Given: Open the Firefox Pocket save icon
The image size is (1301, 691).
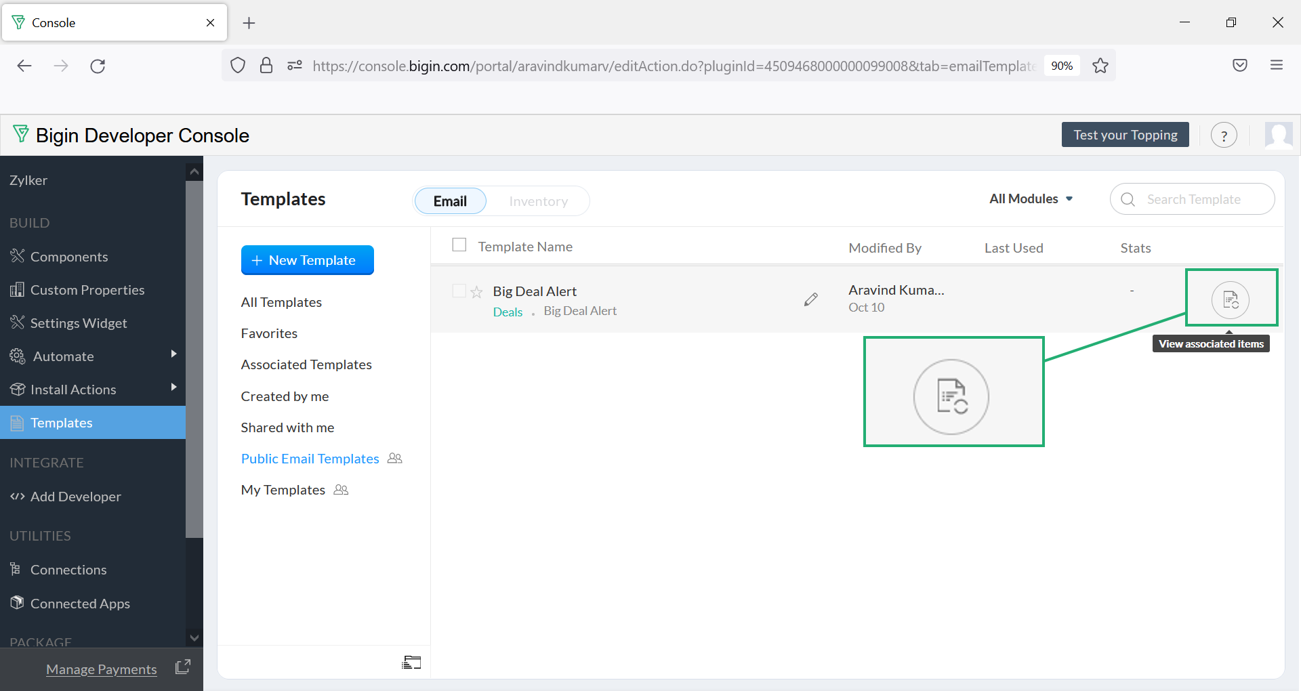Looking at the screenshot, I should click(x=1240, y=65).
